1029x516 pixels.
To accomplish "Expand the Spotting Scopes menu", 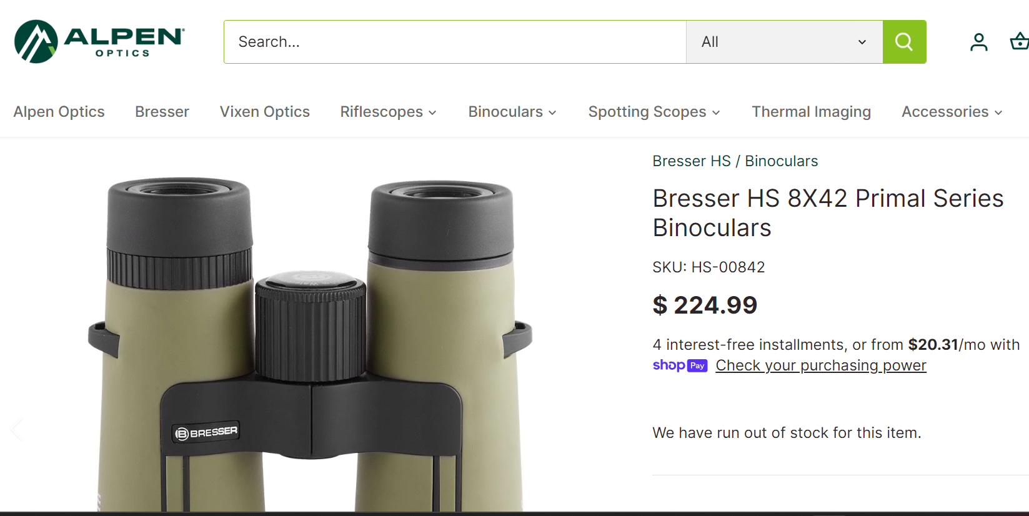I will point(653,111).
